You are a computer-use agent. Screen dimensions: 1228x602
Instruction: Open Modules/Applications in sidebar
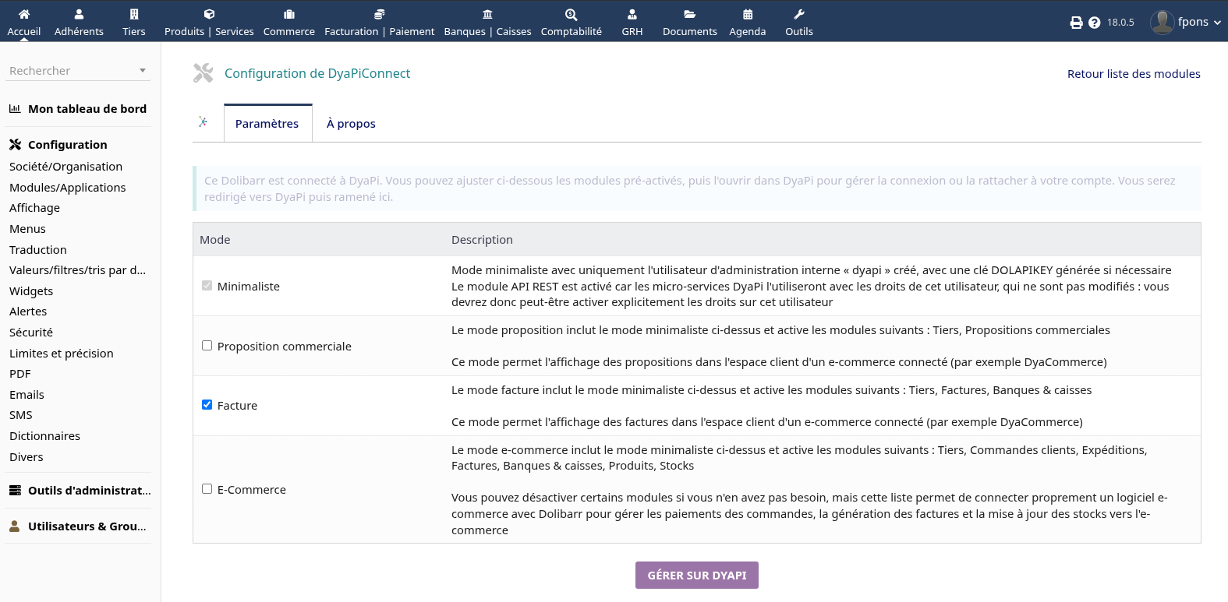[x=68, y=188]
